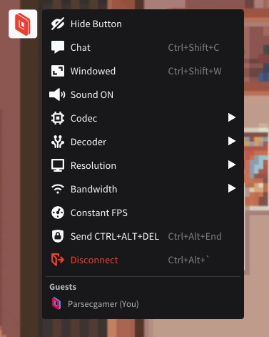Click the Resolution monitor icon
Image resolution: width=269 pixels, height=337 pixels.
[58, 165]
